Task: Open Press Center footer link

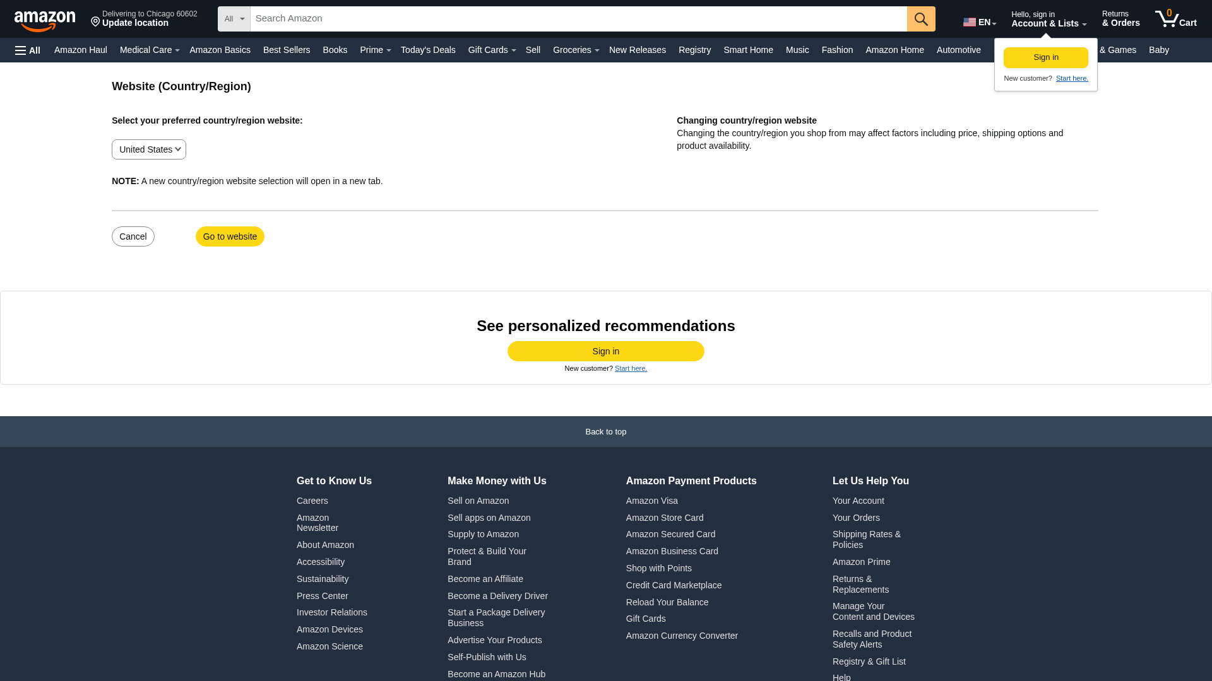Action: pos(323,596)
